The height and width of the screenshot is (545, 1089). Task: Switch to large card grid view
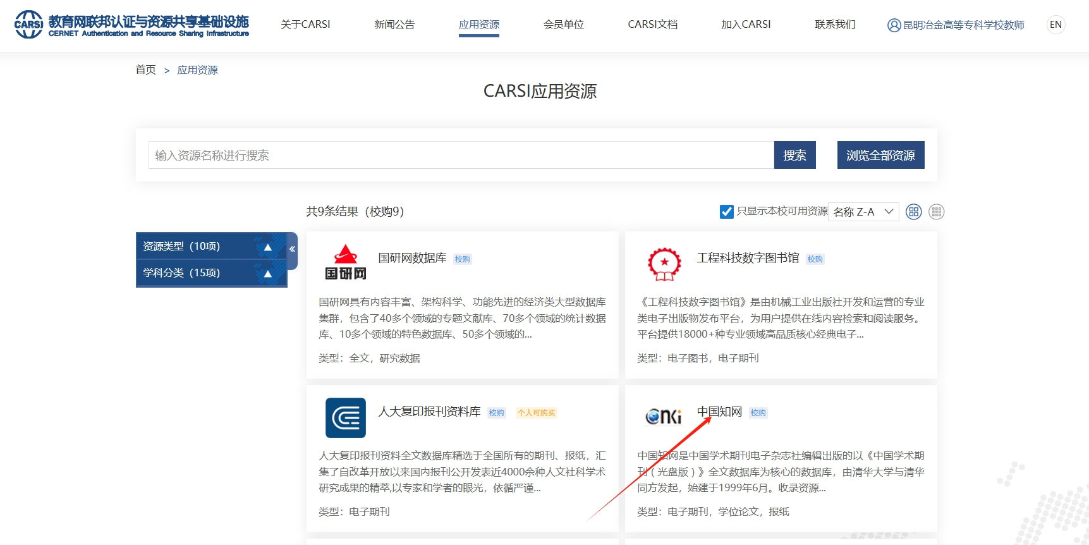(914, 212)
